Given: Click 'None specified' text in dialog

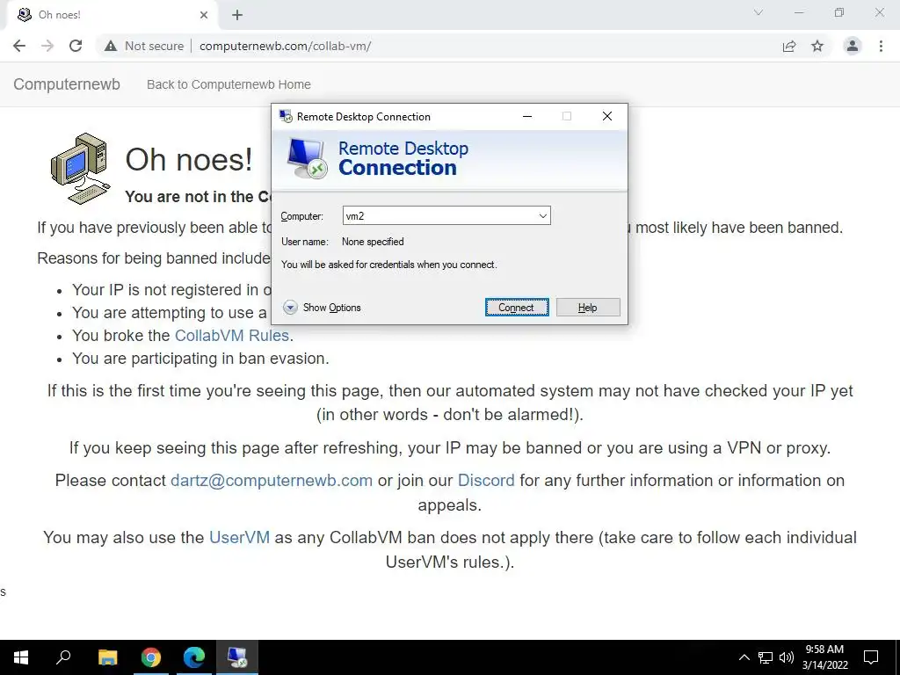Looking at the screenshot, I should tap(373, 242).
